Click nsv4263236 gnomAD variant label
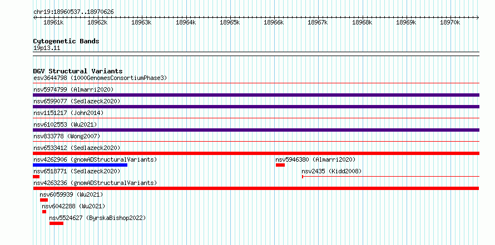Image resolution: width=495 pixels, height=245 pixels. [x=95, y=183]
